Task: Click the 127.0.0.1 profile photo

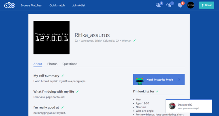Action: 52,38
